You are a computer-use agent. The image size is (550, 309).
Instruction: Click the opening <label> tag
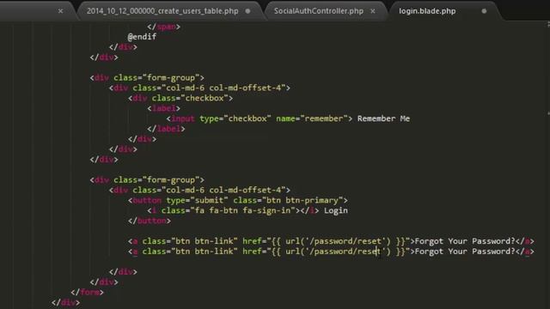pos(164,108)
